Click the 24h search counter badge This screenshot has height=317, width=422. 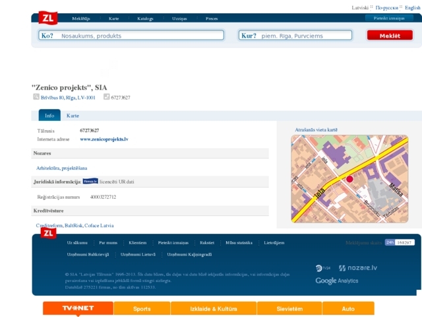[400, 242]
